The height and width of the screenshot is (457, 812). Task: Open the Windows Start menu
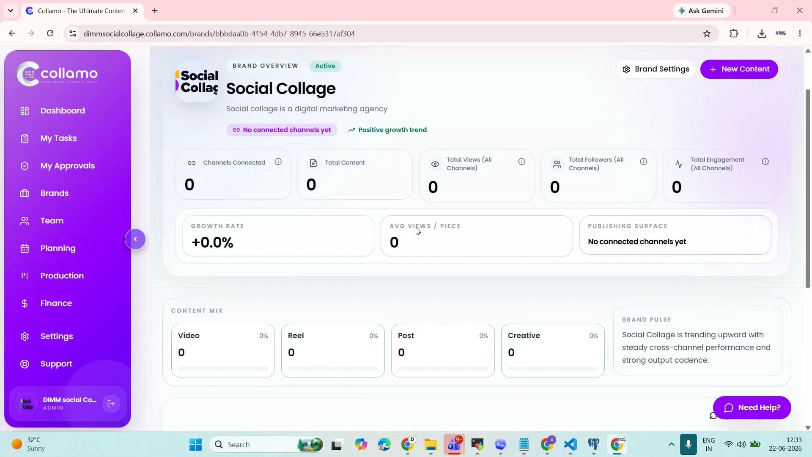[195, 445]
